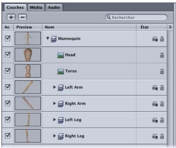Click the Ac column header
Image resolution: width=176 pixels, height=148 pixels.
point(7,27)
